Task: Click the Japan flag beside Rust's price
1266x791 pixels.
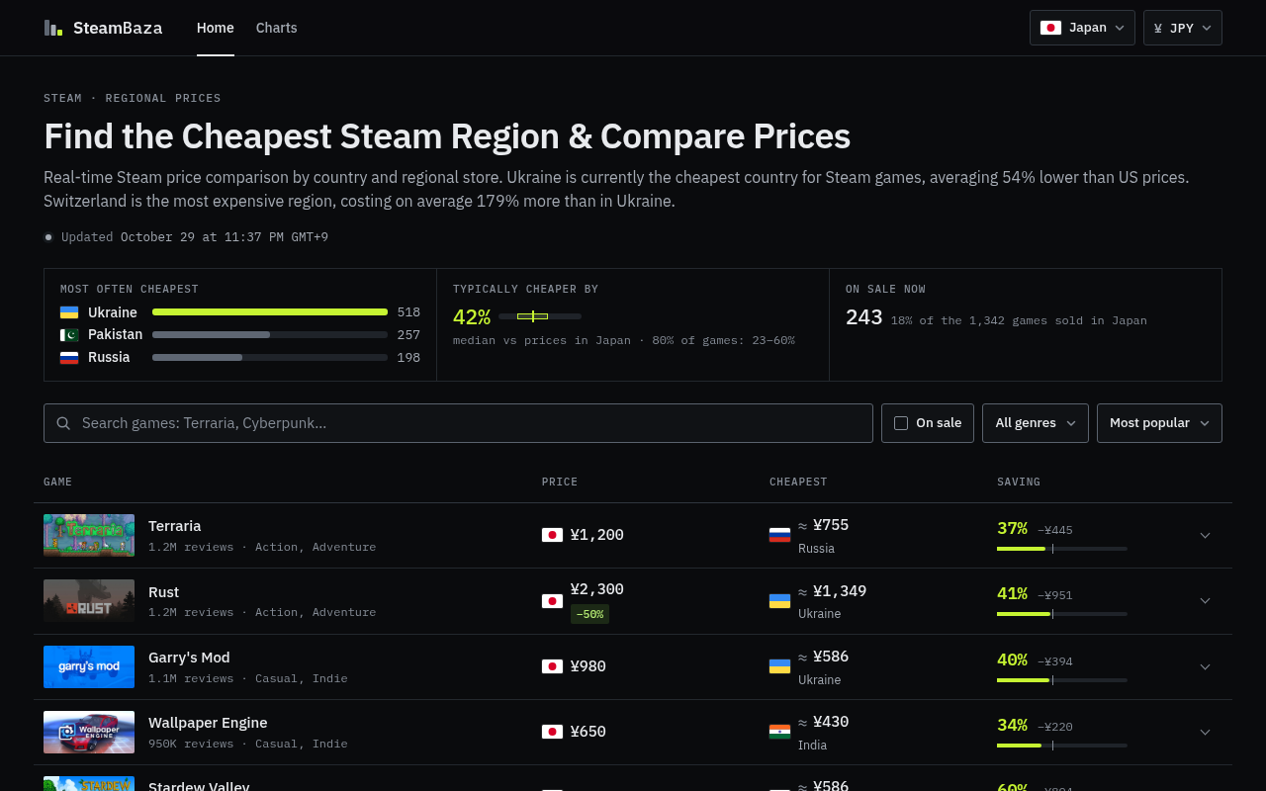Action: click(x=552, y=600)
